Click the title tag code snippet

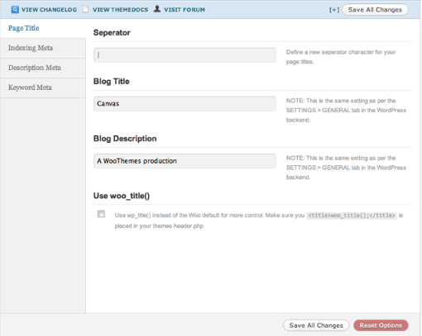[352, 215]
